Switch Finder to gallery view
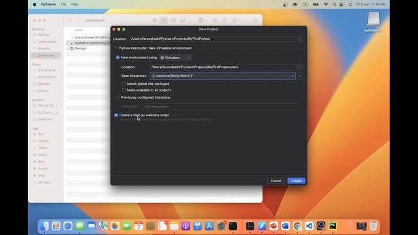 [x=183, y=20]
